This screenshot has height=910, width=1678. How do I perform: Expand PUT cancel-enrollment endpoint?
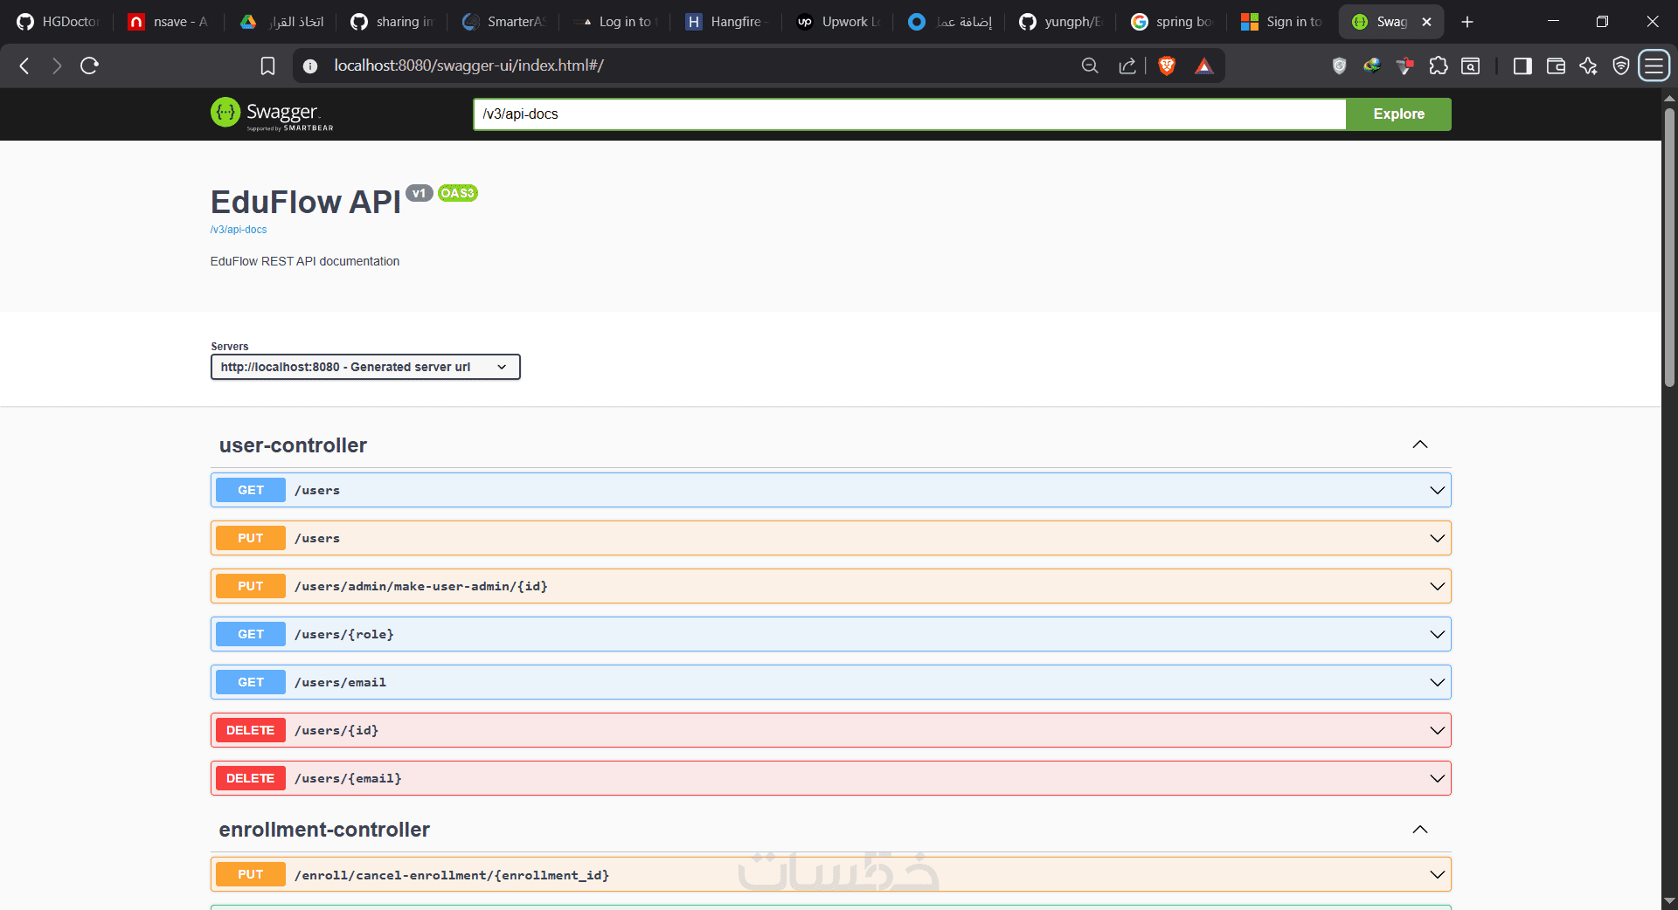[x=830, y=874]
